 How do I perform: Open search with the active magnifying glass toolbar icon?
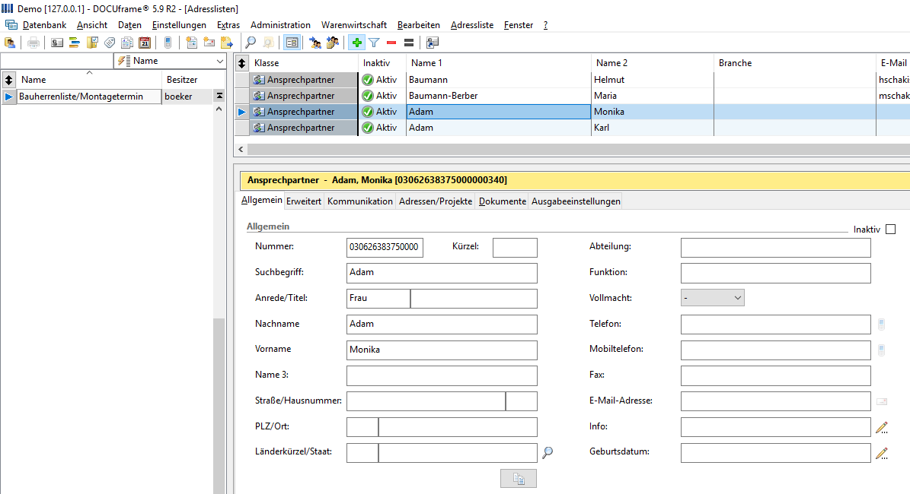250,43
